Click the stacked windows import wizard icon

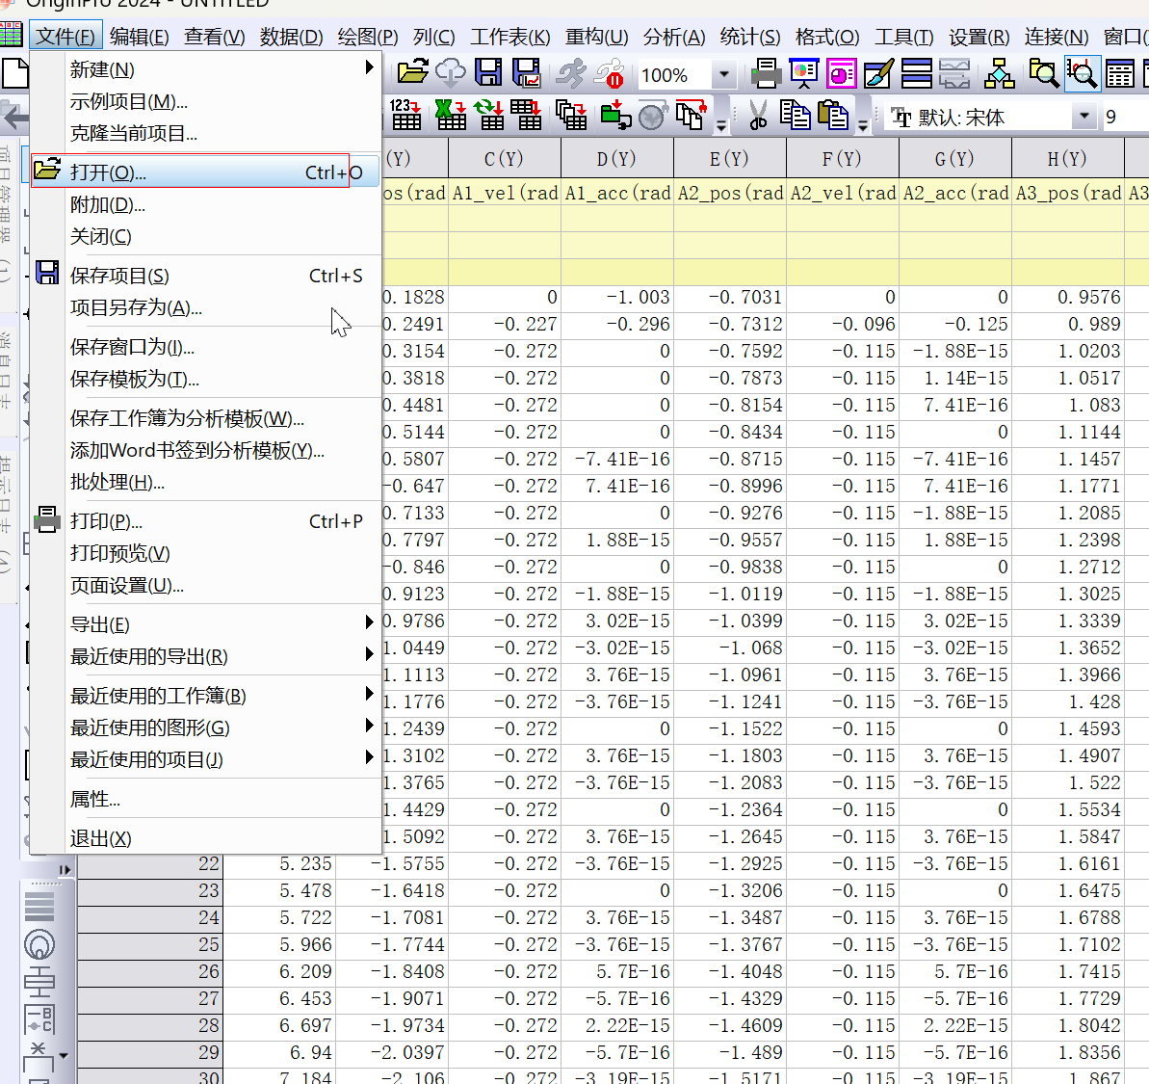571,115
